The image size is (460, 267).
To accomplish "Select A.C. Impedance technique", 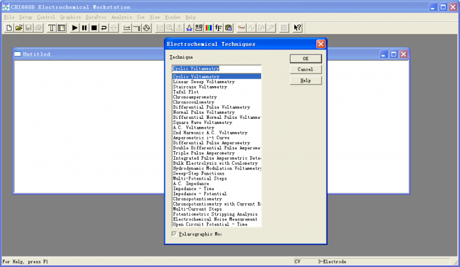I will pyautogui.click(x=217, y=184).
